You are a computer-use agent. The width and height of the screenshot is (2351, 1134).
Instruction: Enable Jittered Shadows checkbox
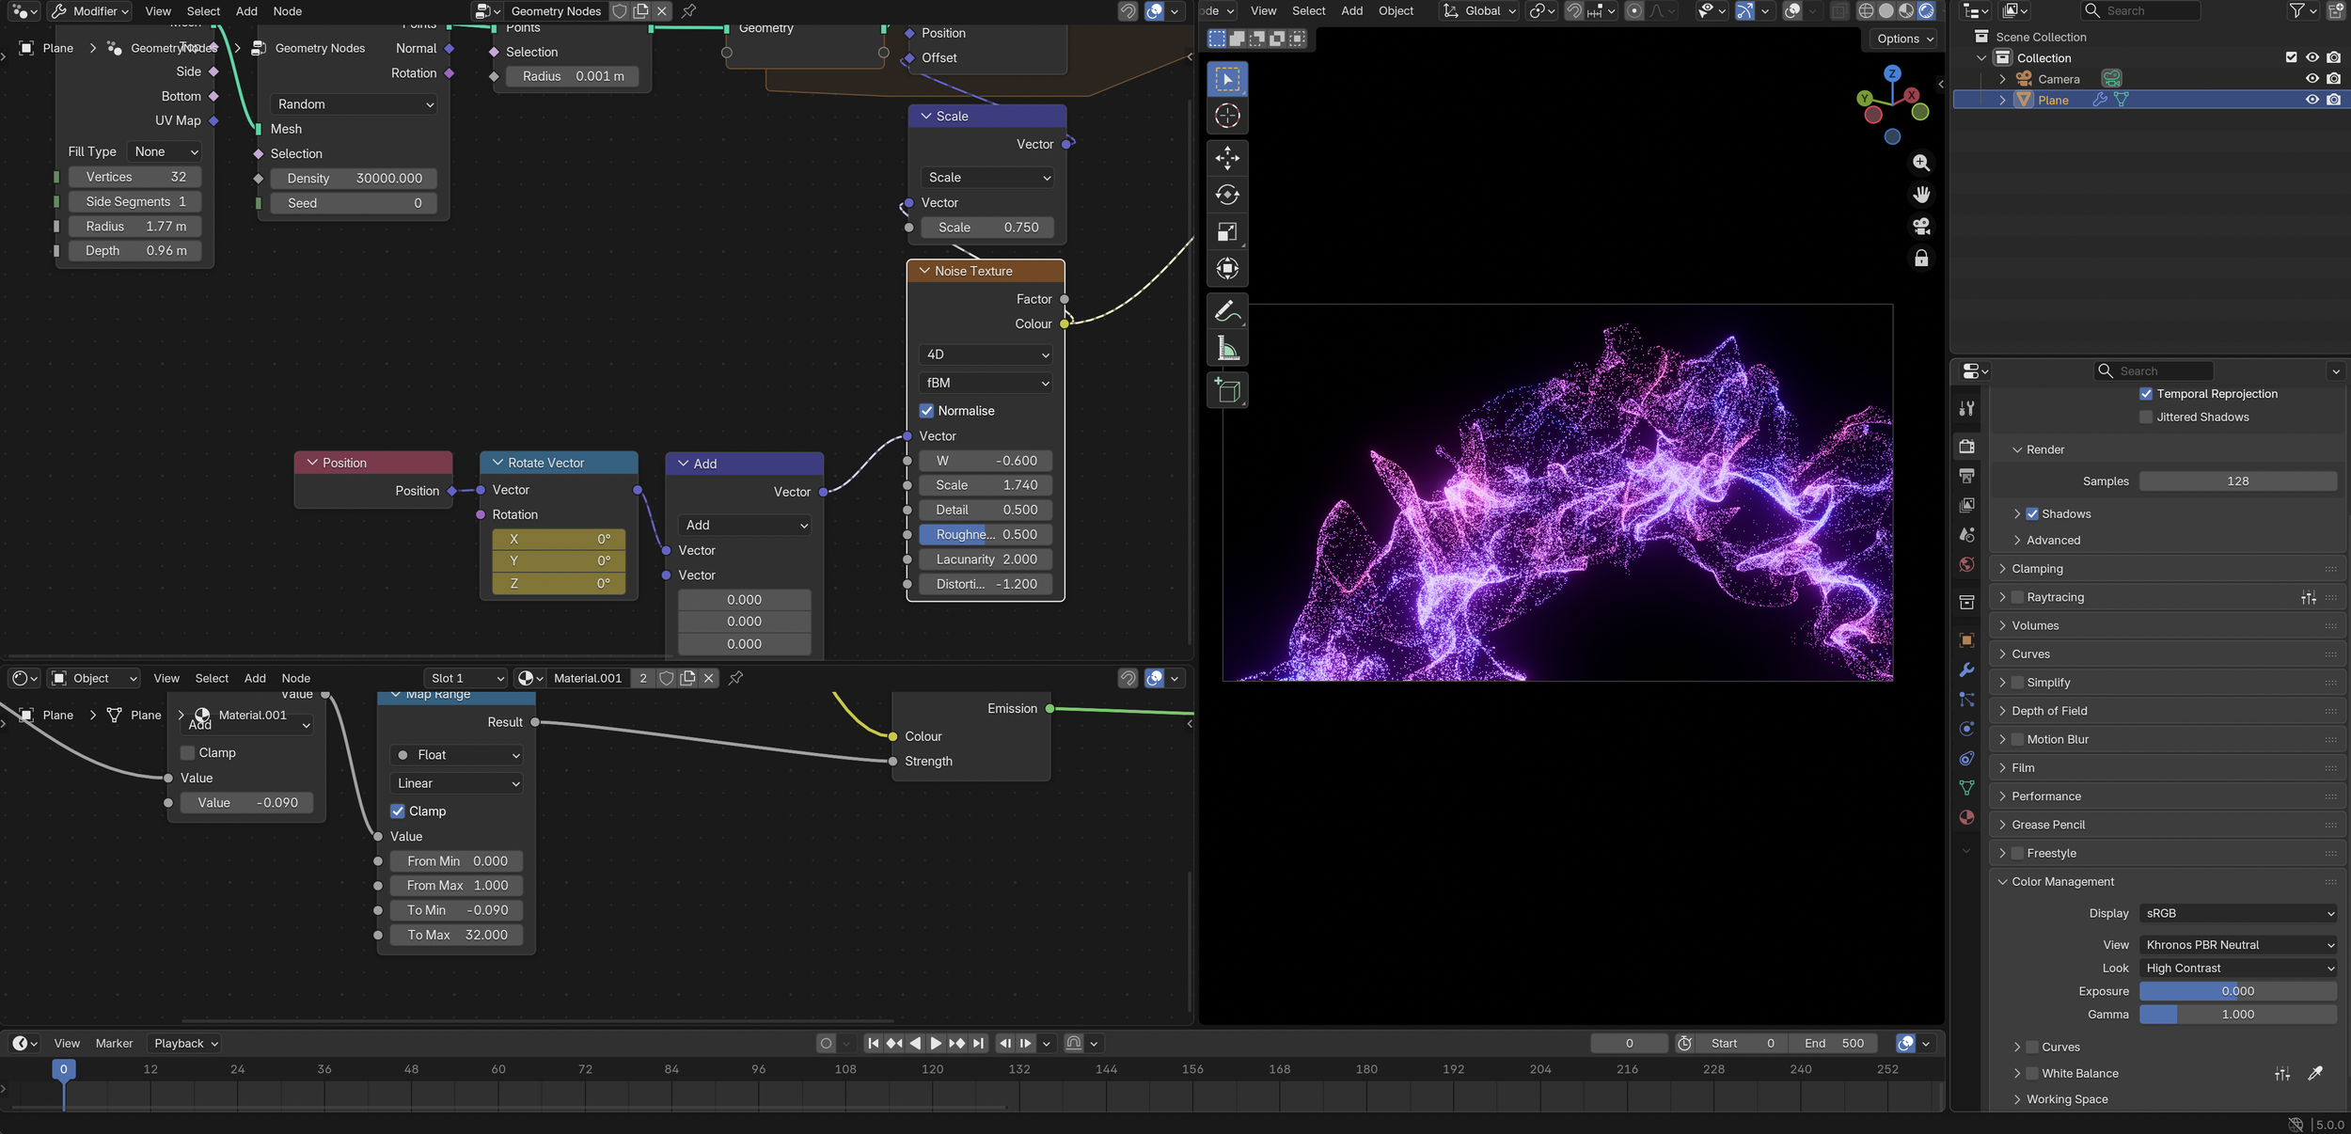2146,417
